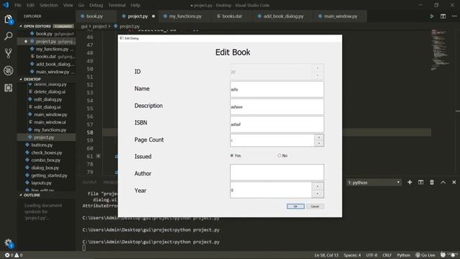This screenshot has width=460, height=259.
Task: Open the Edit menu
Action: [30, 5]
